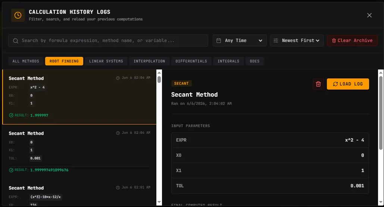Click the green check icon beside 1.999997
Image resolution: width=384 pixels, height=207 pixels.
coord(11,115)
